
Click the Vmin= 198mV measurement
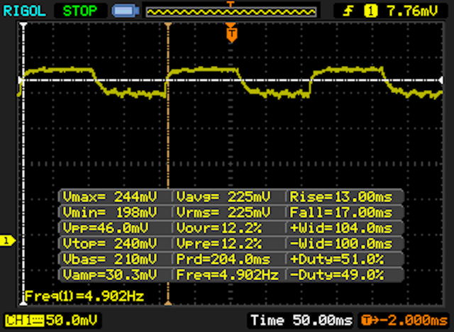[x=110, y=213]
